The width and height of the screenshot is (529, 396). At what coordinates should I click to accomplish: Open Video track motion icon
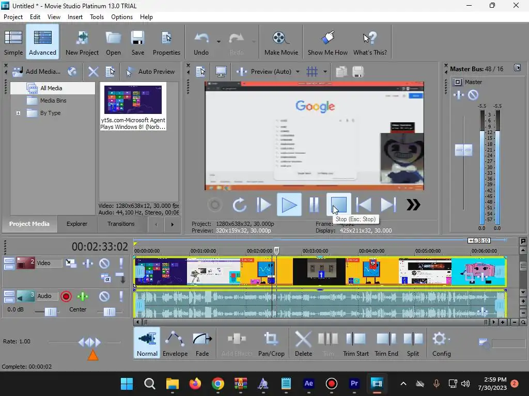pos(71,263)
